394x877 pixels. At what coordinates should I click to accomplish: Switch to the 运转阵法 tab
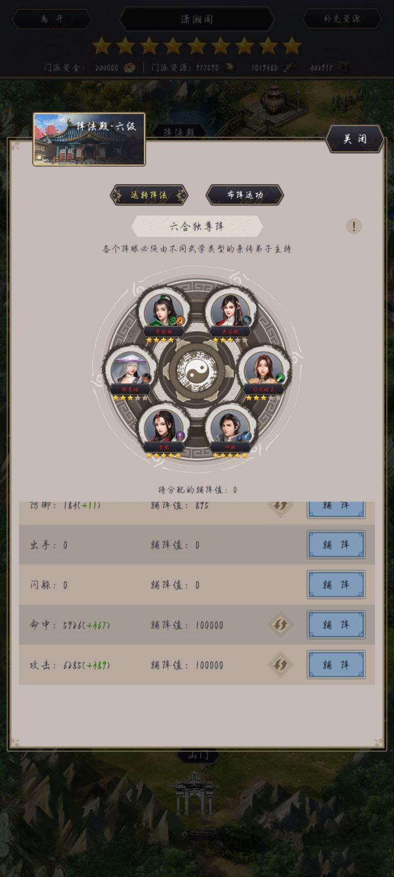[x=149, y=195]
